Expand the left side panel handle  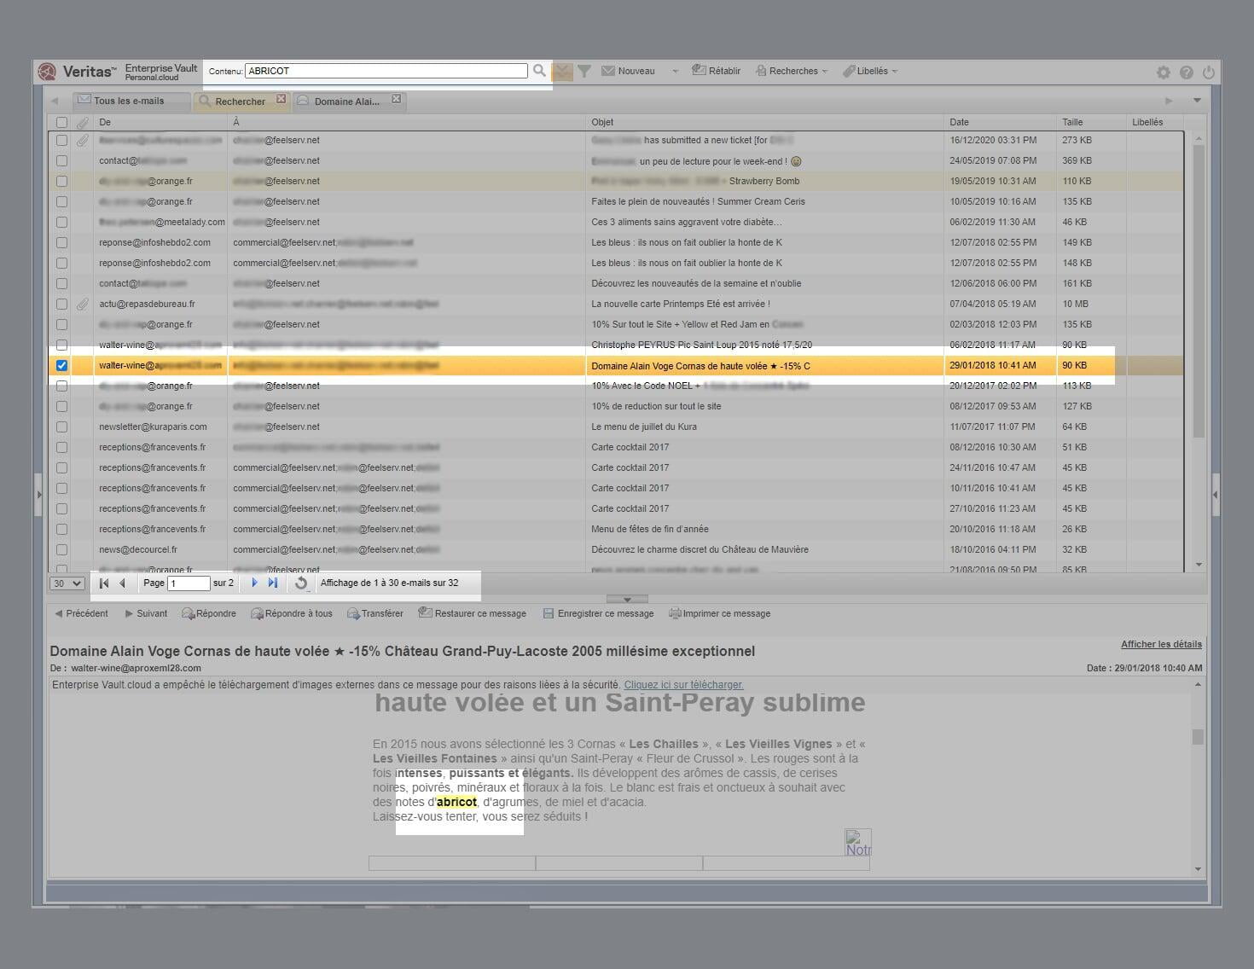(38, 495)
